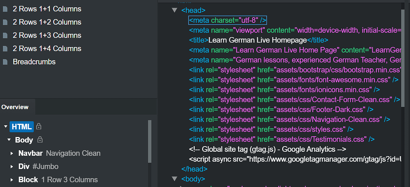Select the Body element in Overview tree
Viewport: 410px width, 187px height.
(24, 140)
